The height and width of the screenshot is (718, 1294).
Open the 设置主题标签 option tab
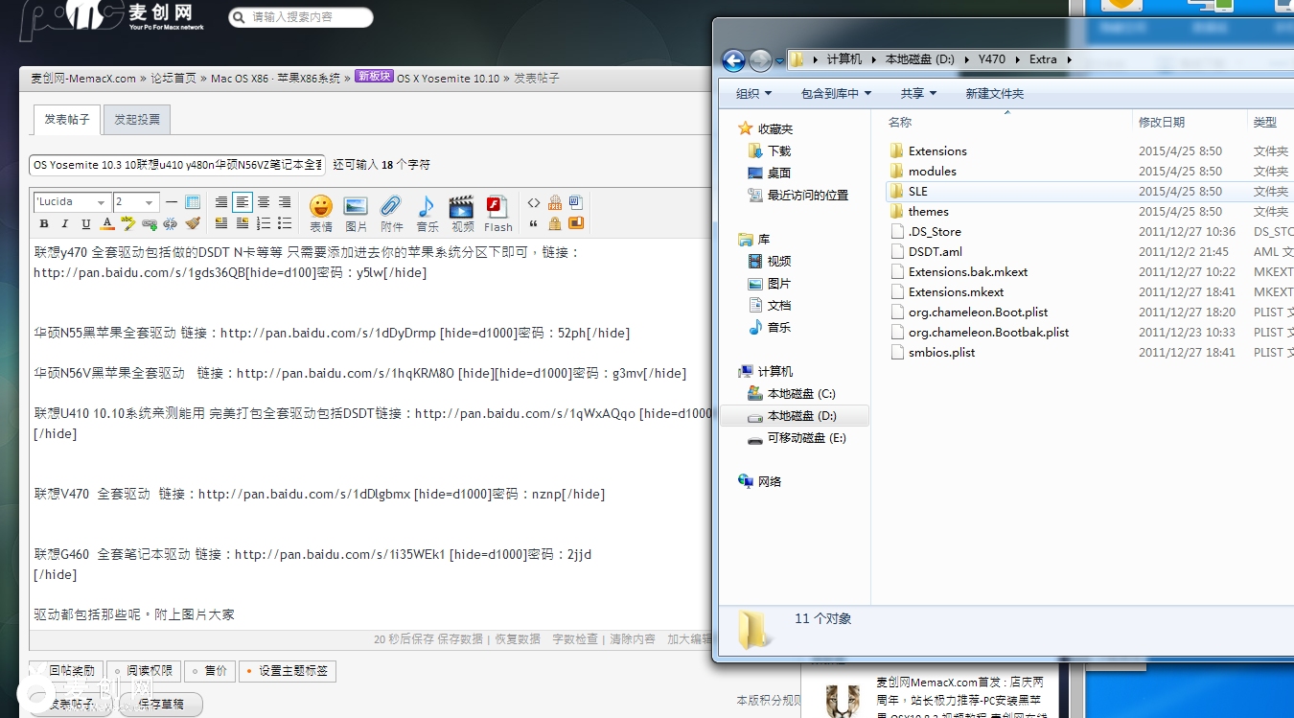click(x=288, y=671)
